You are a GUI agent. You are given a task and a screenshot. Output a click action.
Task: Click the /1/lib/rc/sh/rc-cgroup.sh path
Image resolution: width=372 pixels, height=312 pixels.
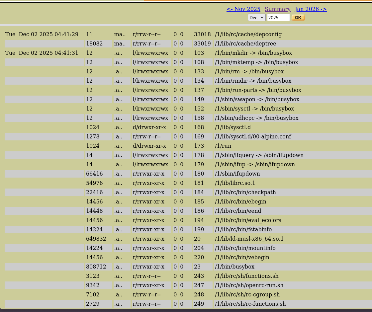pyautogui.click(x=247, y=294)
